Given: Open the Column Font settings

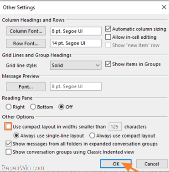Looking at the screenshot, I should (26, 31).
